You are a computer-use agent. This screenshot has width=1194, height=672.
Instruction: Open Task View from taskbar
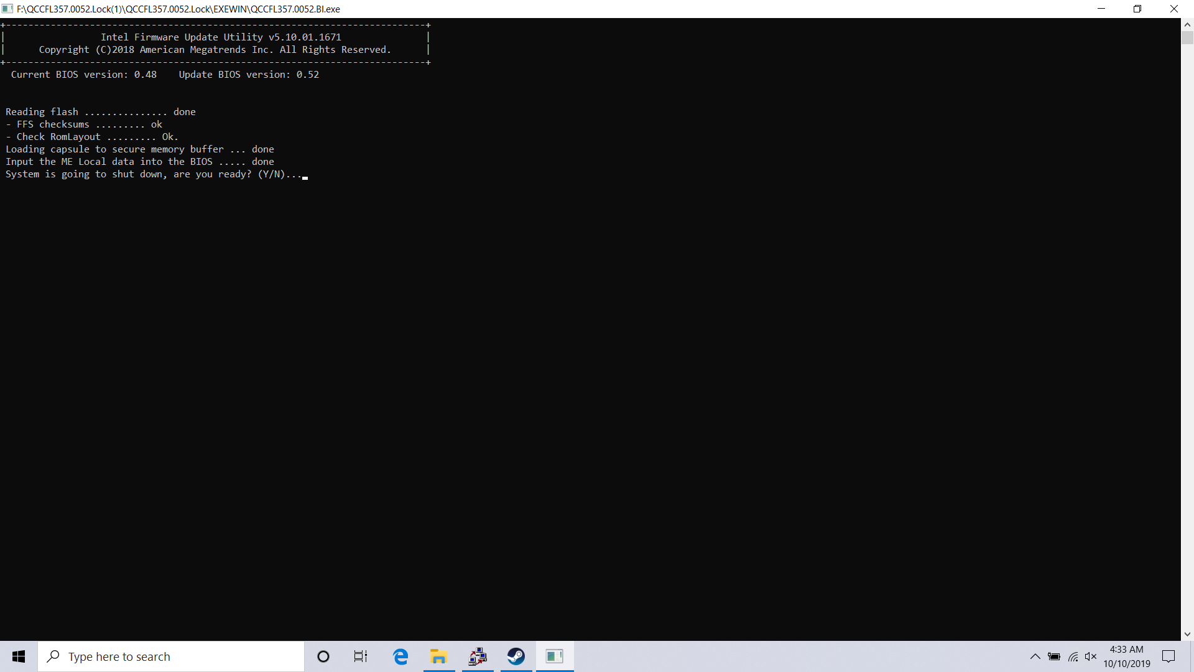point(361,656)
